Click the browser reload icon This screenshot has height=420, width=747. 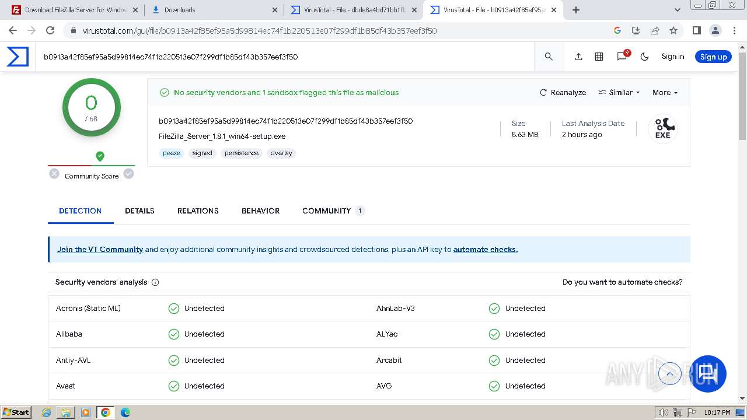(x=50, y=30)
